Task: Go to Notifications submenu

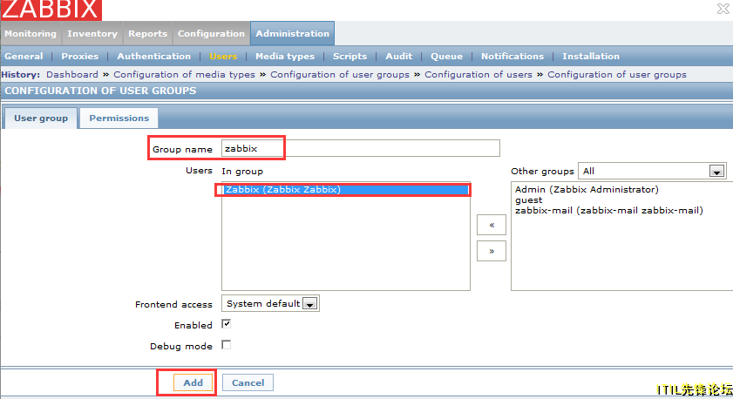Action: click(512, 56)
